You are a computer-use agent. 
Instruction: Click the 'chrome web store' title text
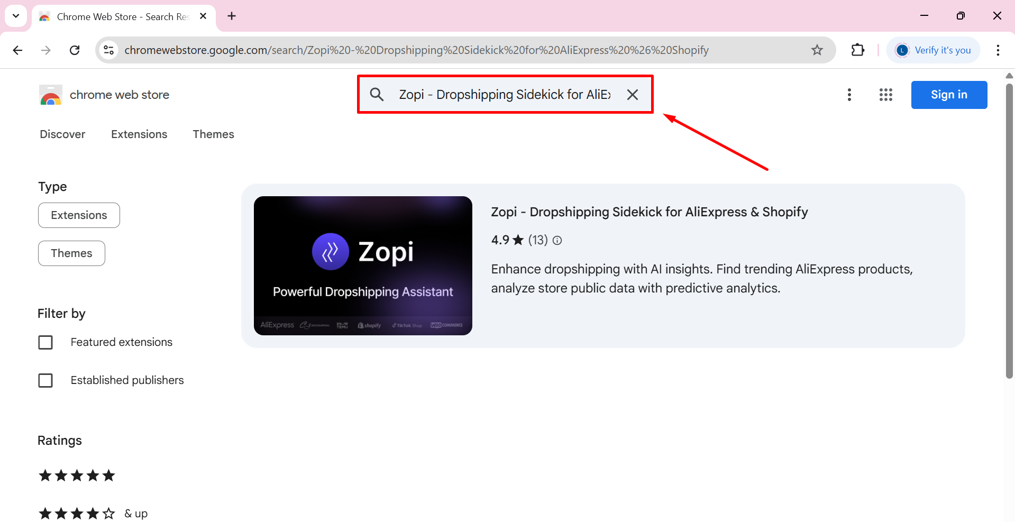point(120,95)
